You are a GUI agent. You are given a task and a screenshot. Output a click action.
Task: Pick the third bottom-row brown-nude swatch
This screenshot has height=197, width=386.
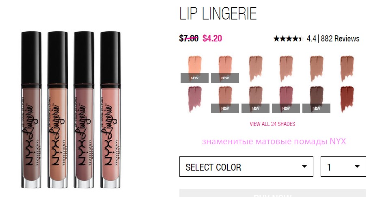(256, 99)
